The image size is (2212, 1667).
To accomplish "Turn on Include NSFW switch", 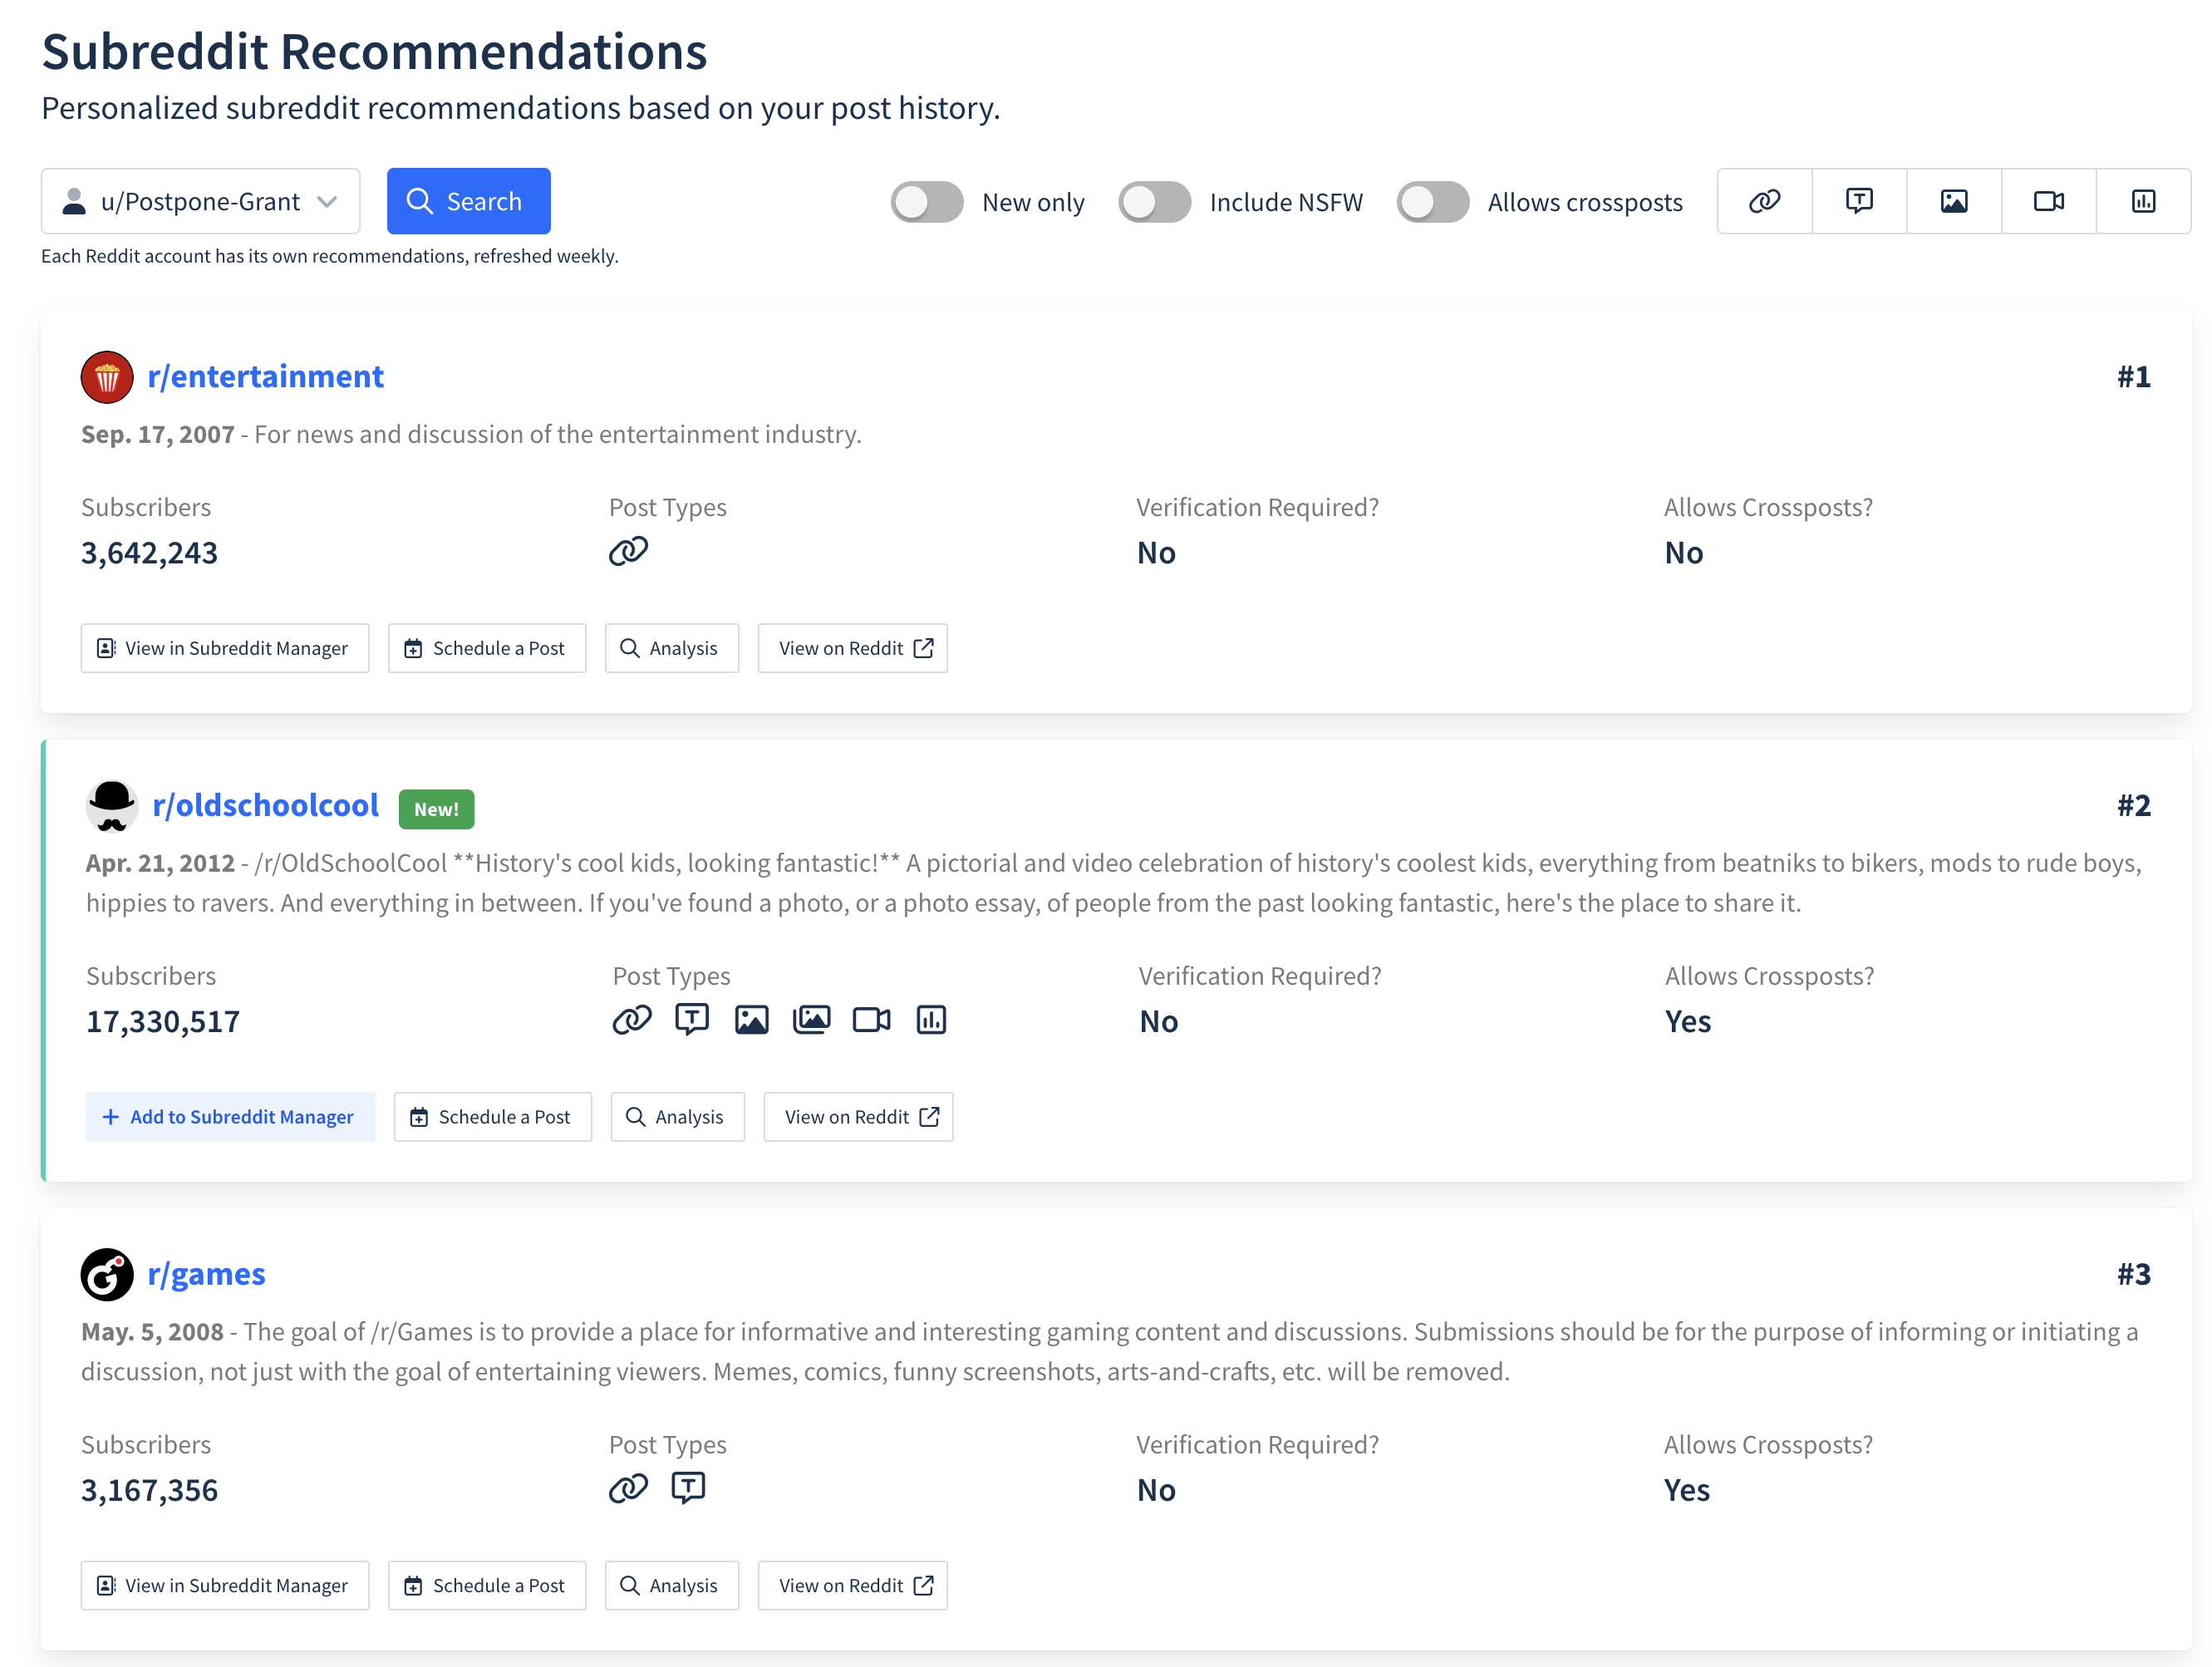I will (x=1154, y=202).
